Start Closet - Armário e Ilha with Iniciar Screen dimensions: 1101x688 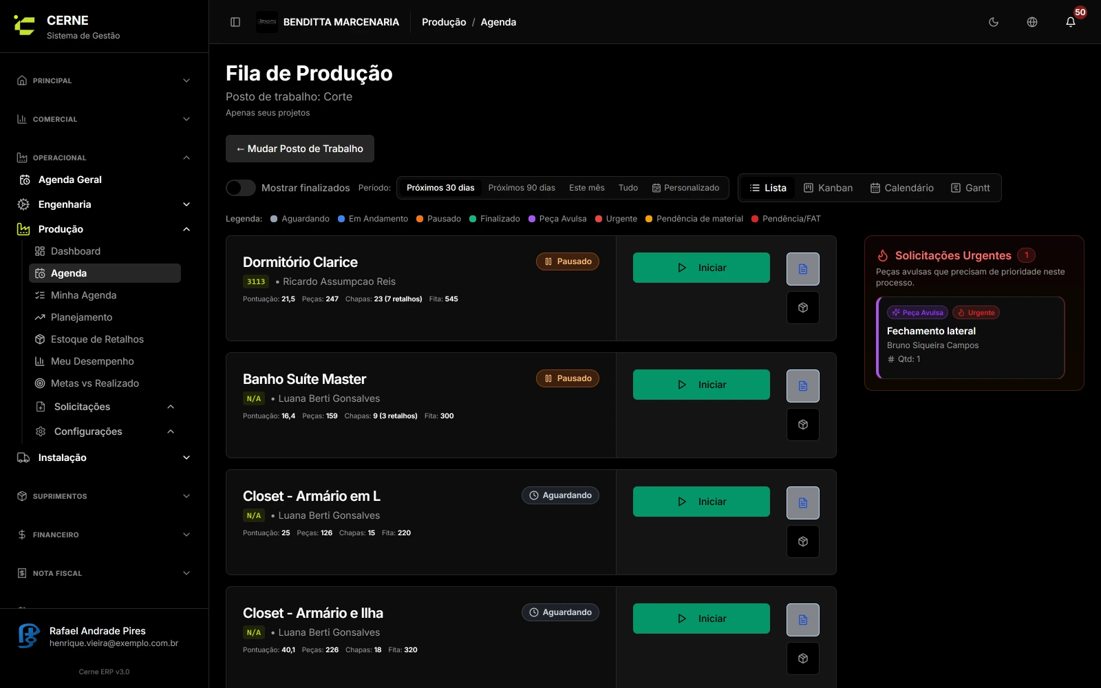(701, 619)
